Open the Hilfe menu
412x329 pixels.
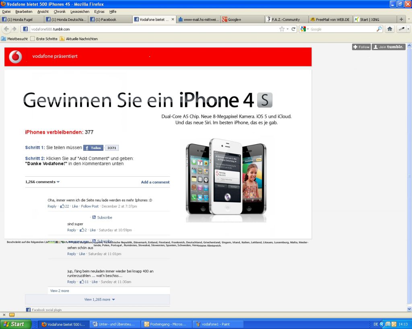point(113,12)
